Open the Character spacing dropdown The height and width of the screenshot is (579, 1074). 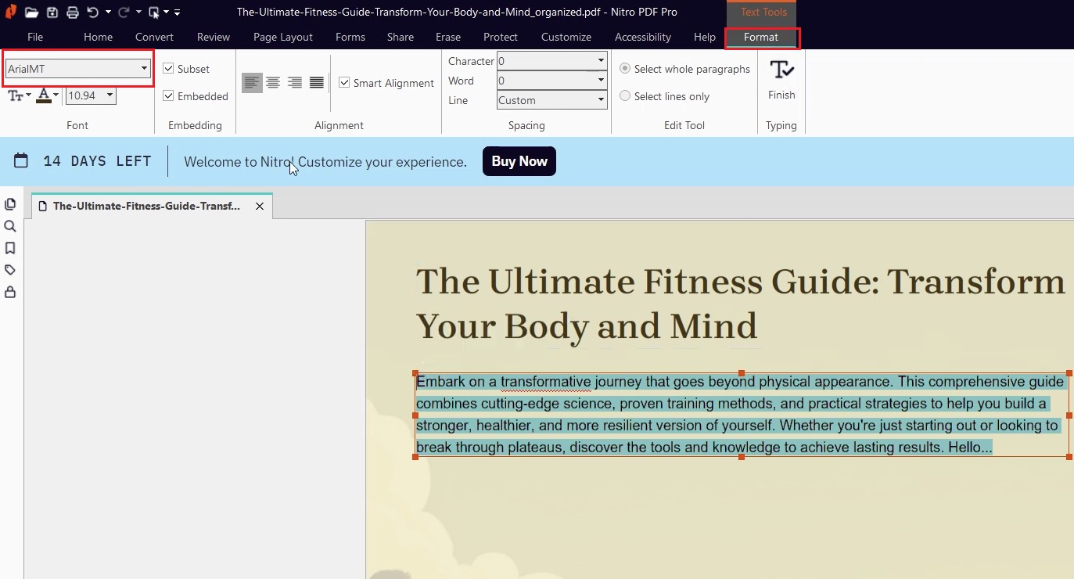(x=552, y=60)
